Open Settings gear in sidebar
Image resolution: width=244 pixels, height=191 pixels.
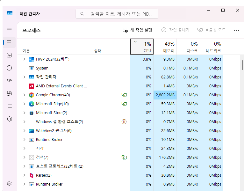tap(9, 183)
